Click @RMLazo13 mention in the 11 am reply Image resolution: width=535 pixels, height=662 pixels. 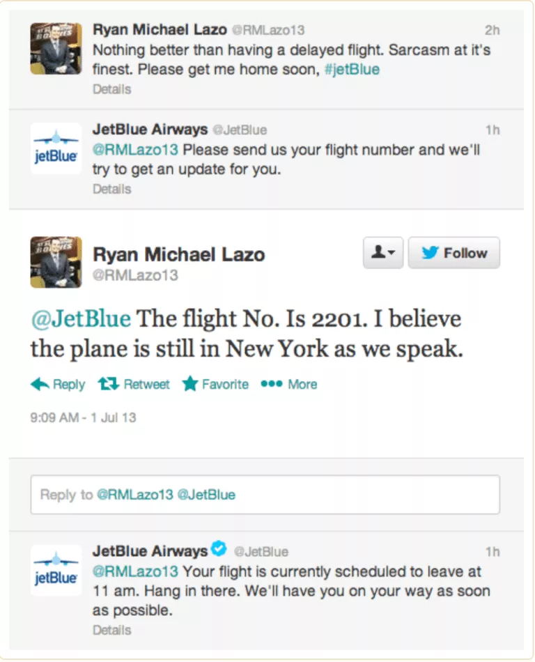pos(135,571)
